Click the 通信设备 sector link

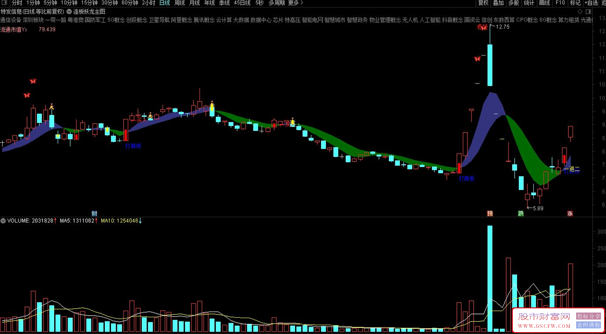click(11, 20)
